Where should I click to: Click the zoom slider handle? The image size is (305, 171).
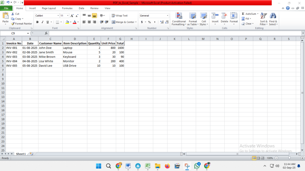click(x=289, y=158)
